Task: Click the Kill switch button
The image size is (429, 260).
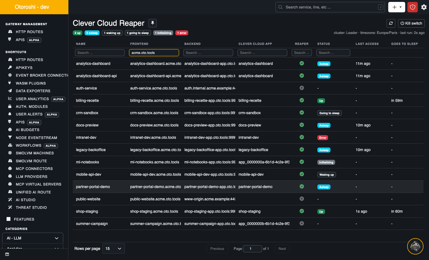Action: pyautogui.click(x=411, y=23)
